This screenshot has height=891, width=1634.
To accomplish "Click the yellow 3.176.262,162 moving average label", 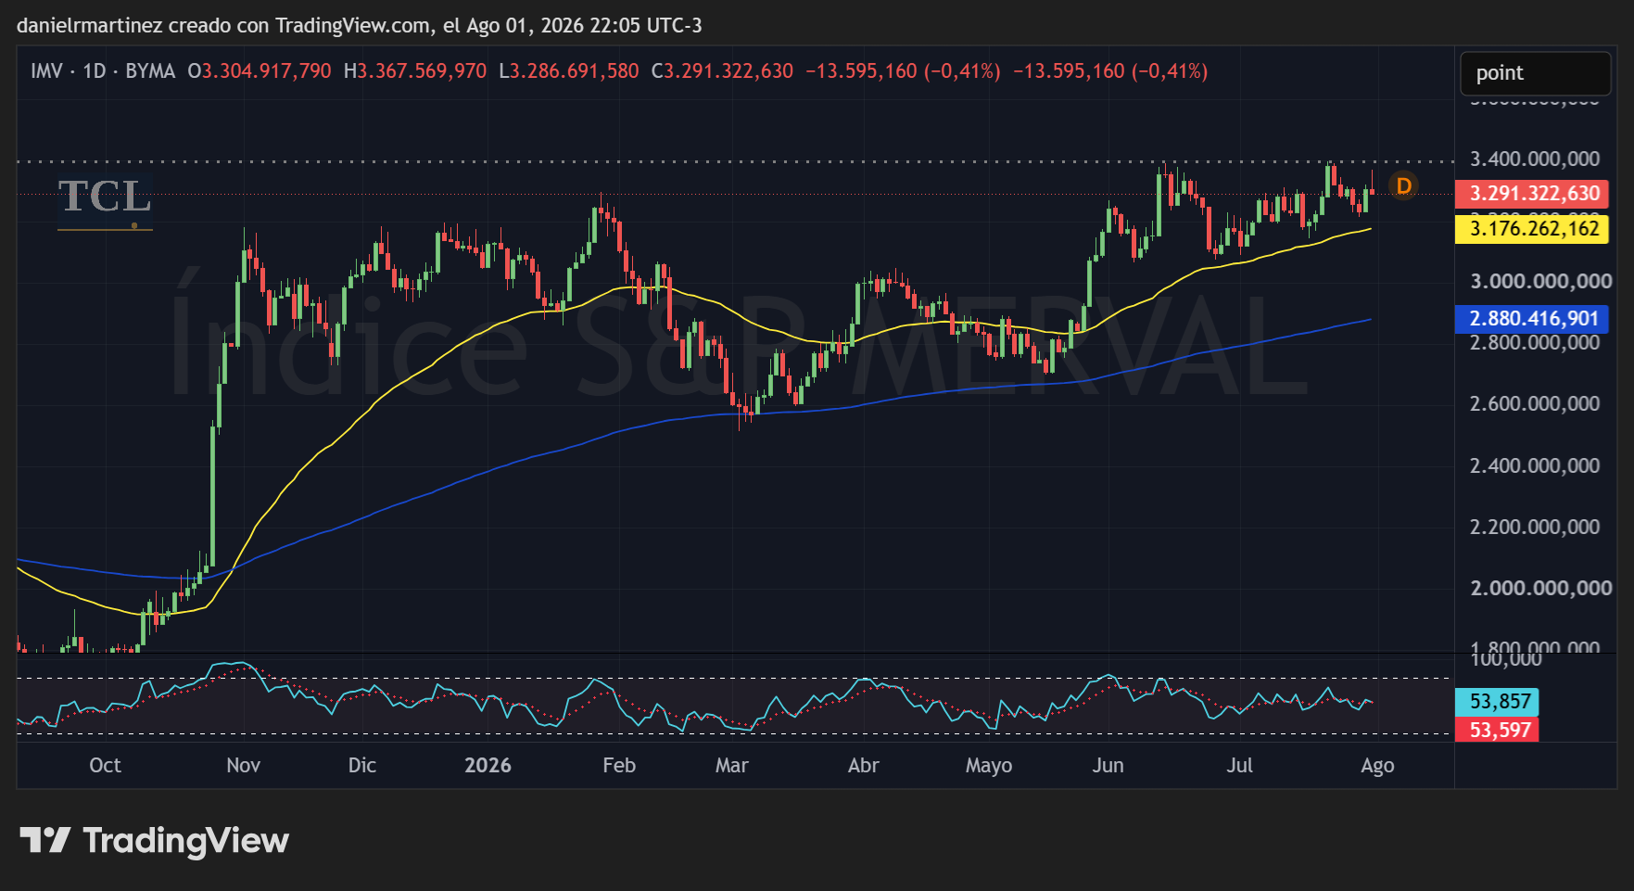I will click(1531, 229).
